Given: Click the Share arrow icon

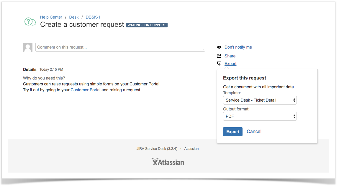Looking at the screenshot, I should click(219, 56).
